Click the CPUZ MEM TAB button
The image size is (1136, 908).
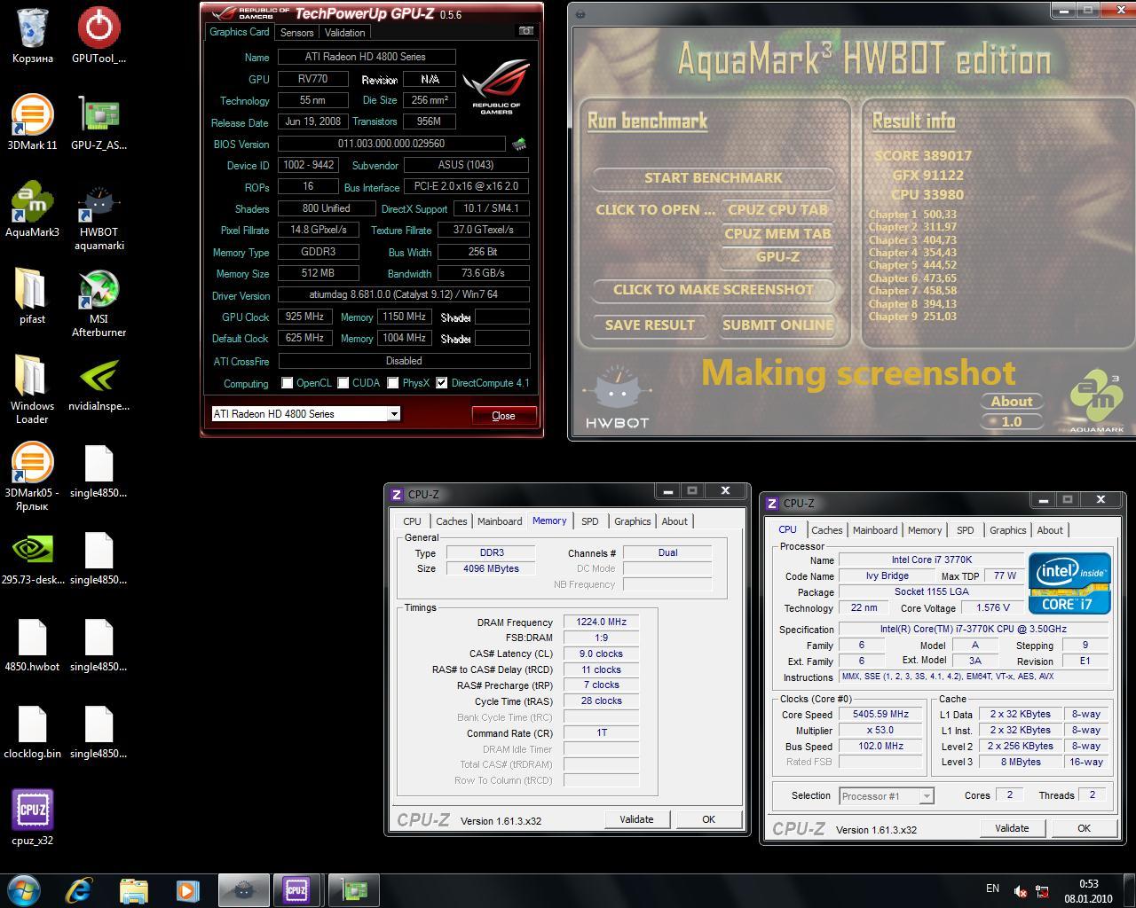pos(777,234)
